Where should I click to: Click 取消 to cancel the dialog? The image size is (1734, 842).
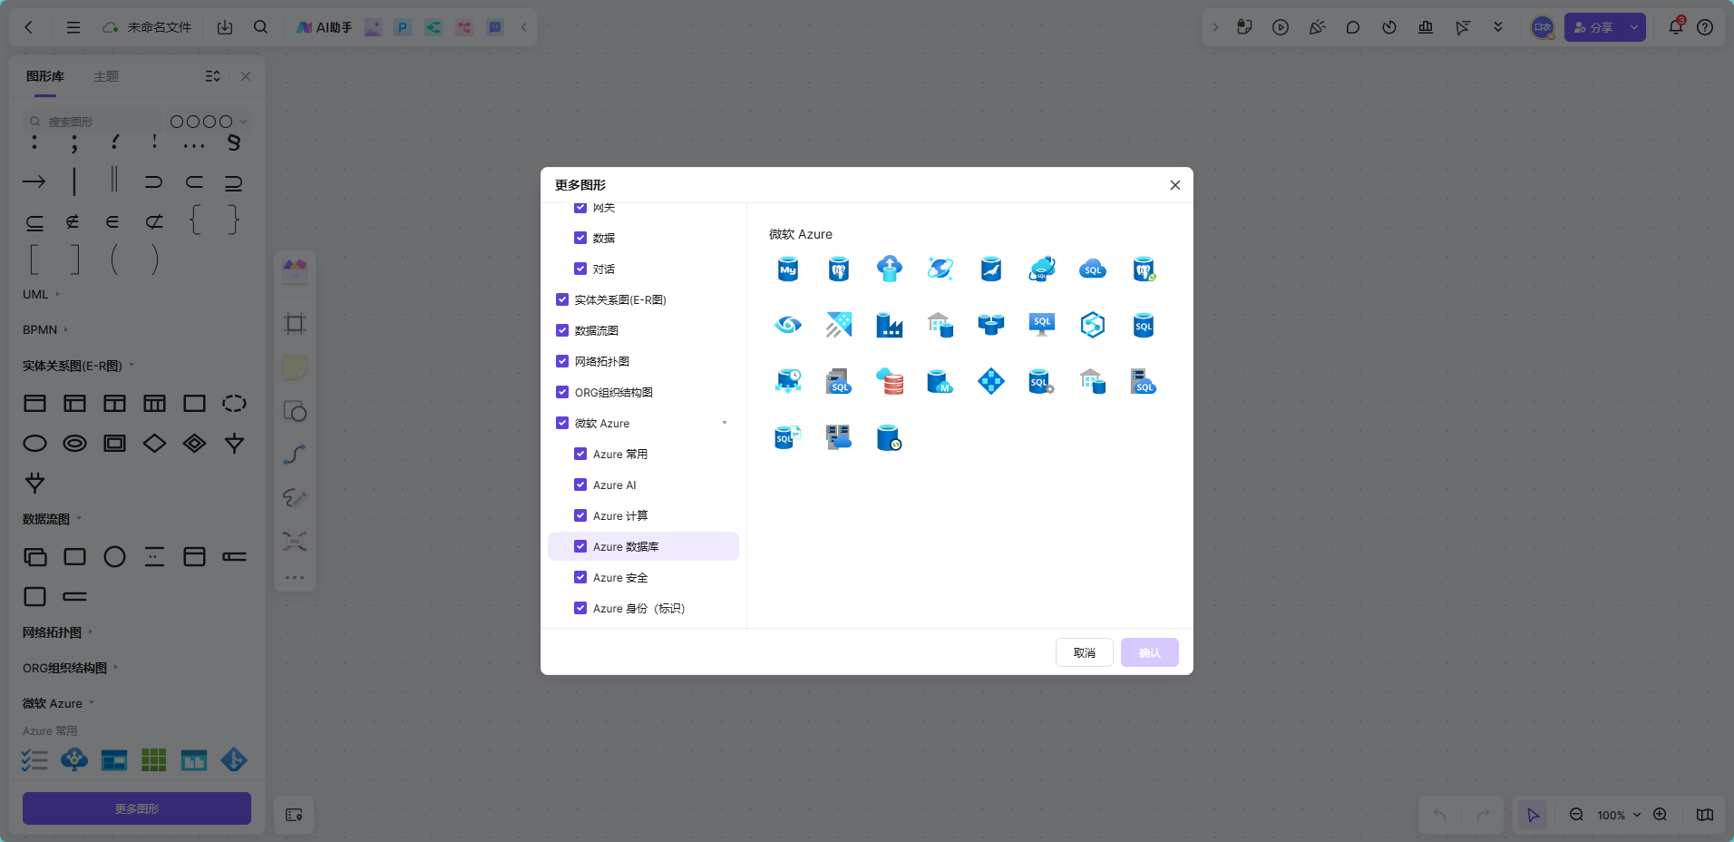click(x=1085, y=652)
